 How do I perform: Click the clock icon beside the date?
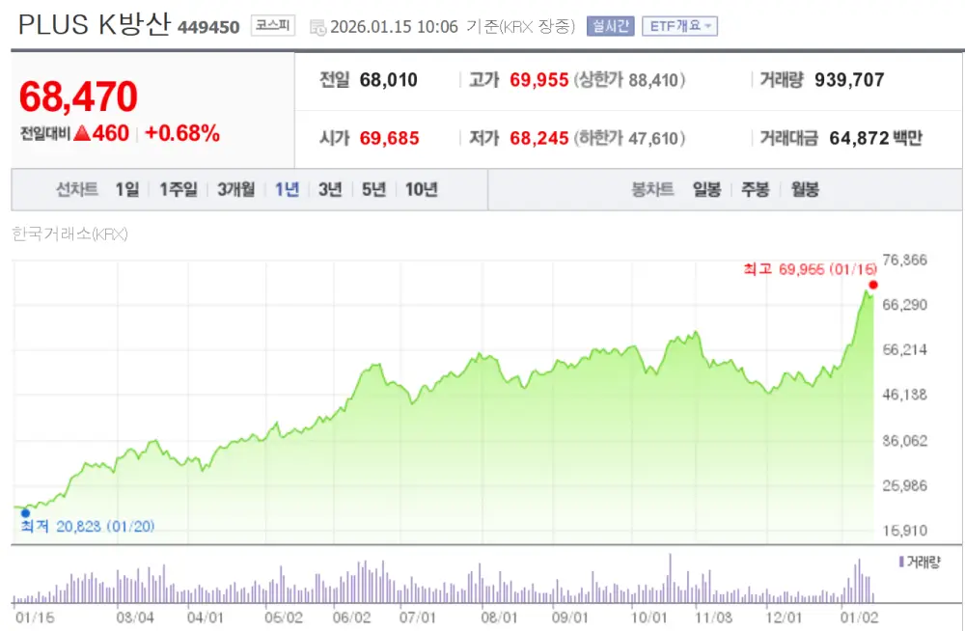coord(316,27)
